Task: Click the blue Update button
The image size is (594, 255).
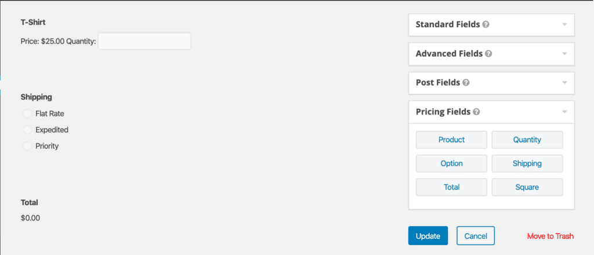Action: point(428,236)
